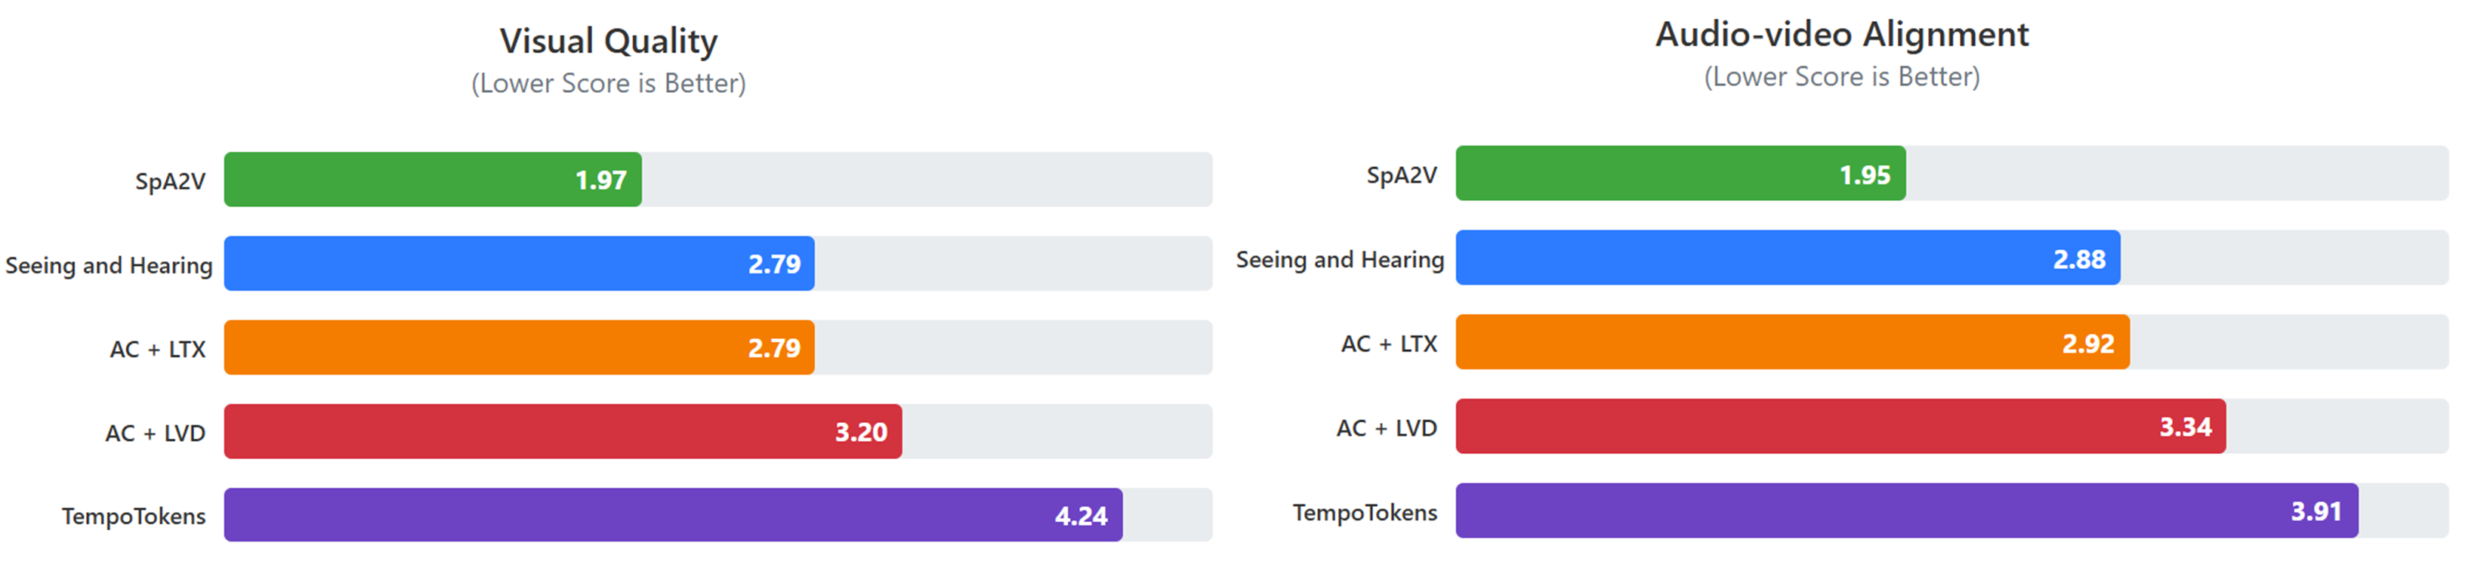Click the subtitle under the Visual Quality title

point(609,83)
